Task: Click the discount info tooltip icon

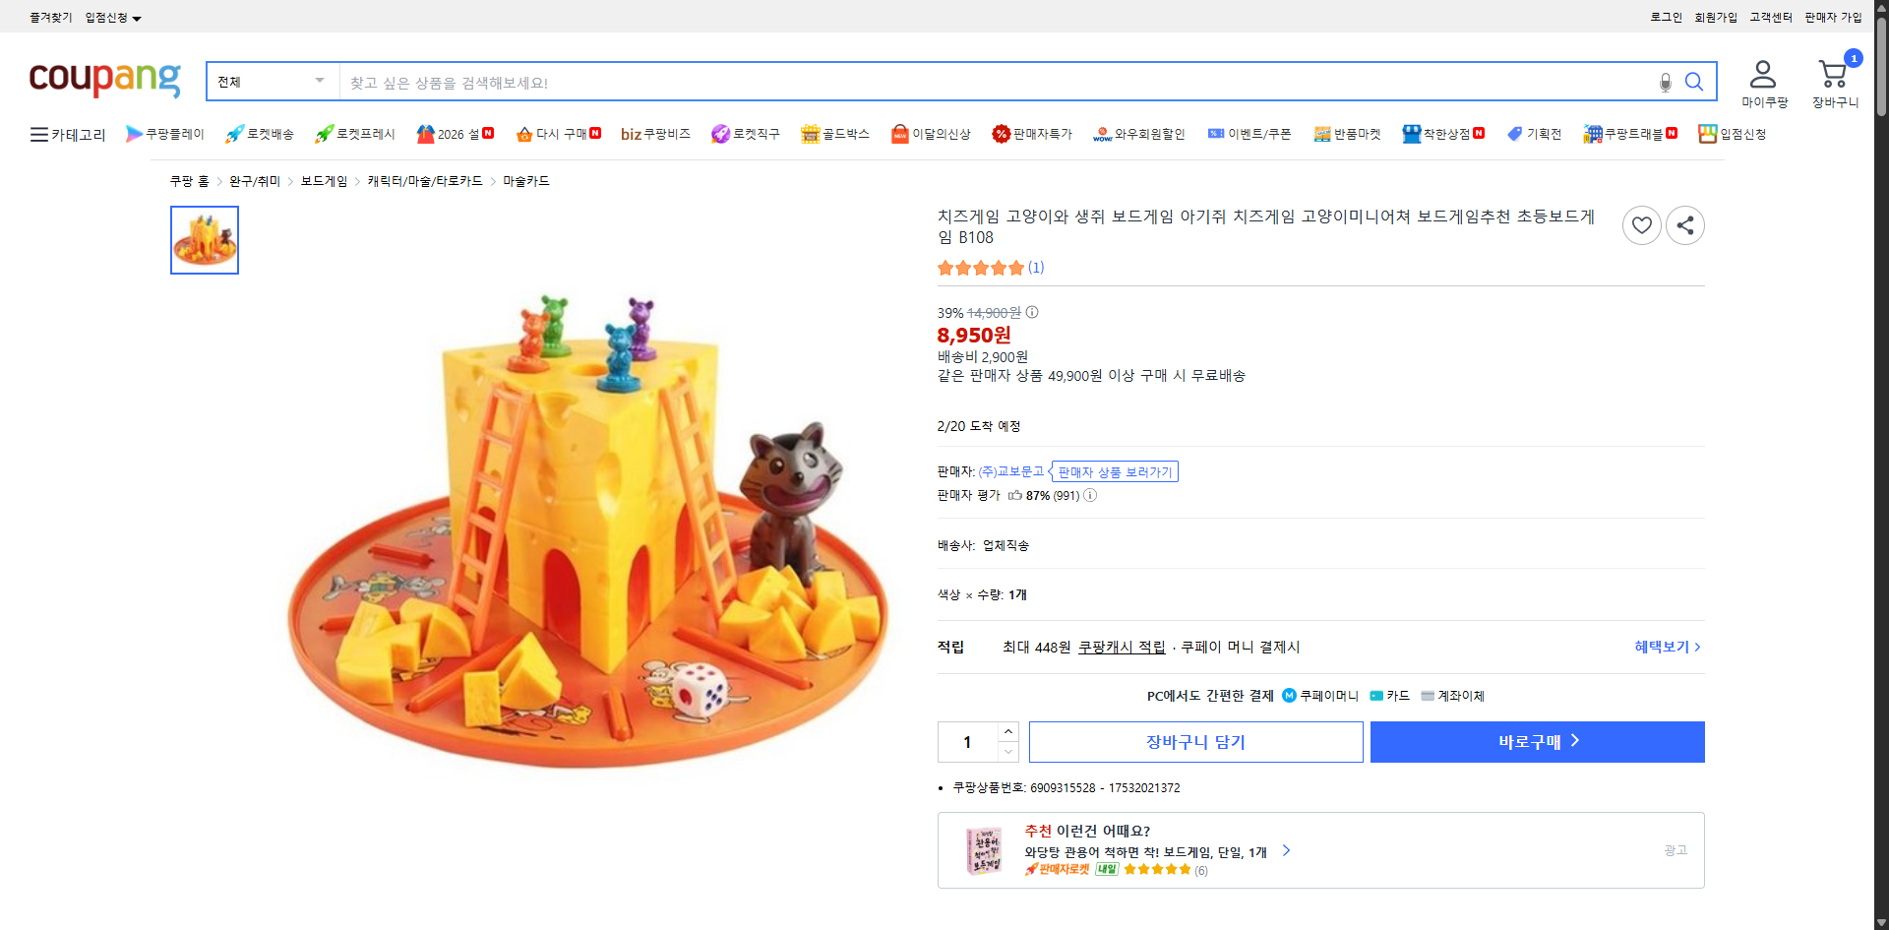Action: [x=1031, y=312]
